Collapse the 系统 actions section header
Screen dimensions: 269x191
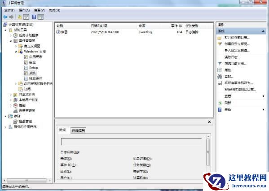(x=241, y=31)
